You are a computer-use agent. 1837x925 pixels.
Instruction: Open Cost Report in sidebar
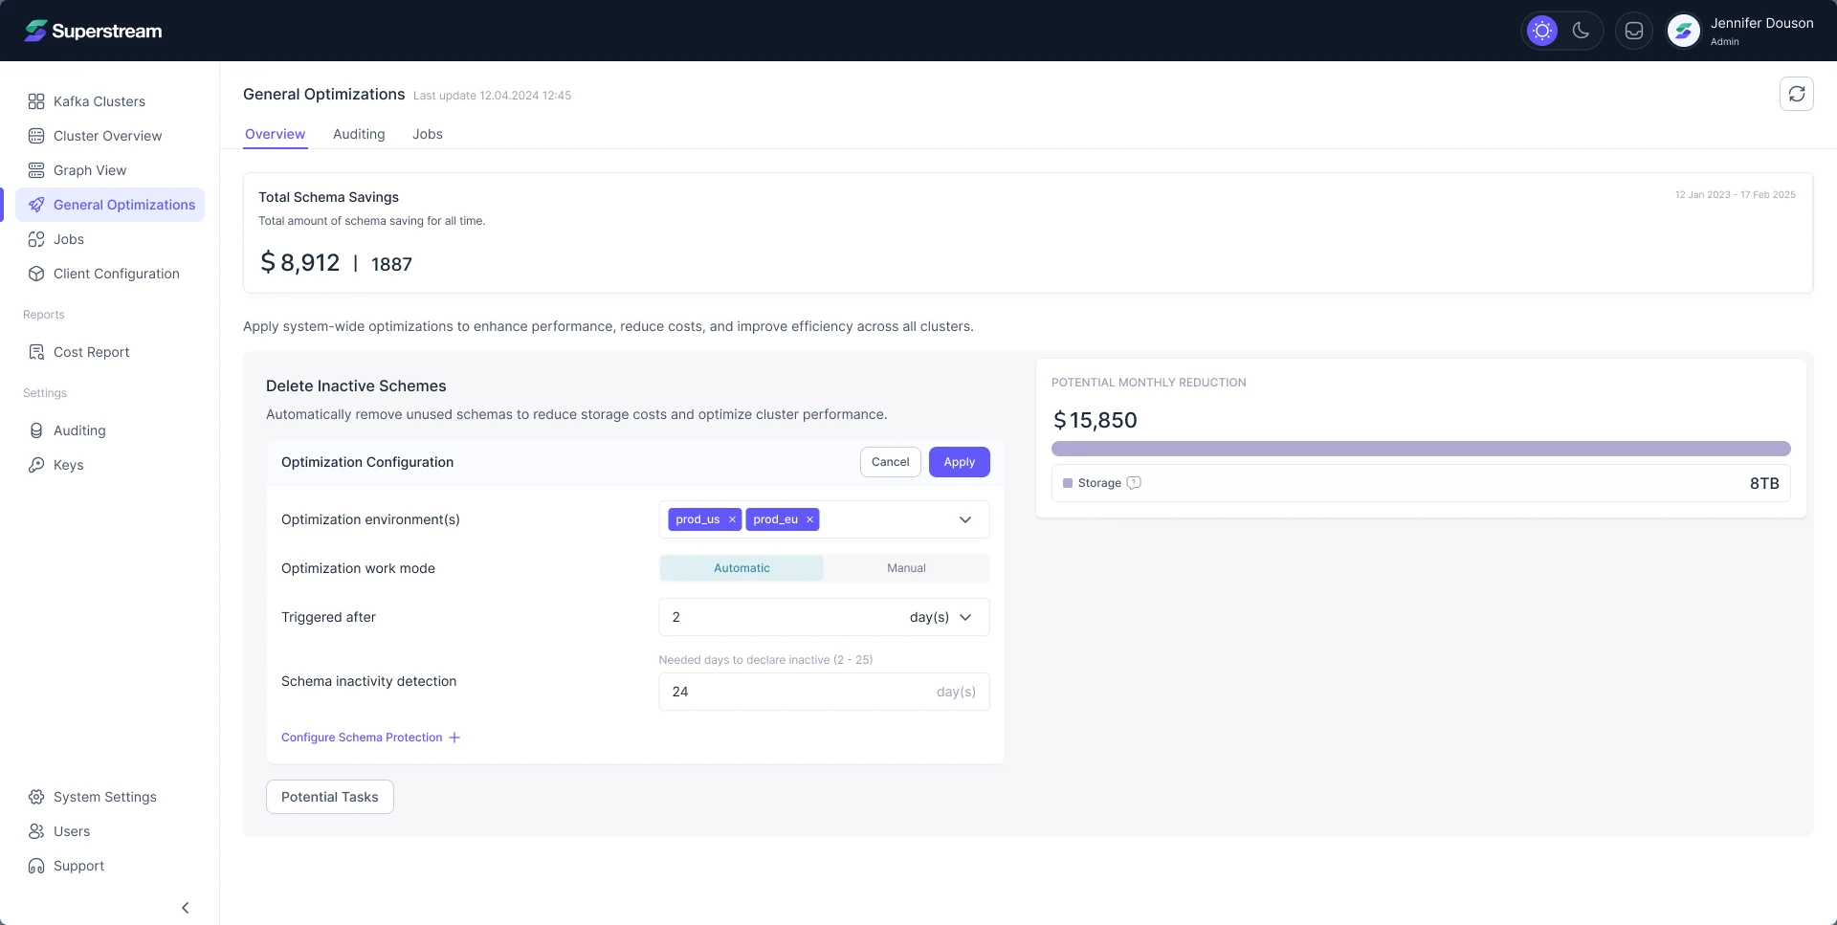tap(110, 352)
